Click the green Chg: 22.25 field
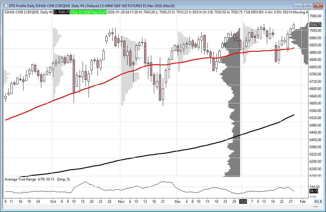 coord(79,12)
